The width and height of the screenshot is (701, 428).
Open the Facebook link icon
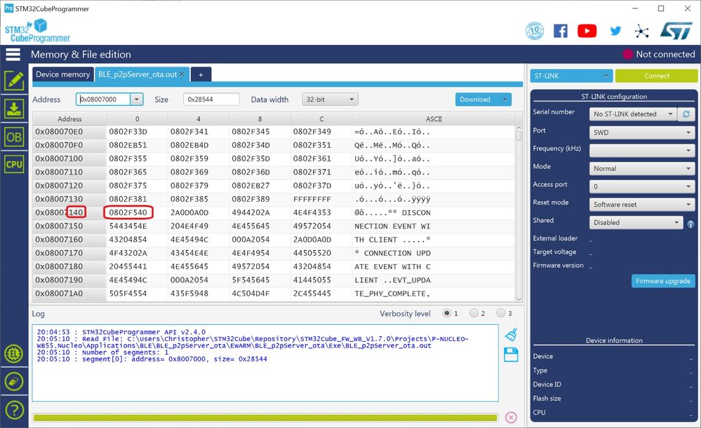click(561, 31)
